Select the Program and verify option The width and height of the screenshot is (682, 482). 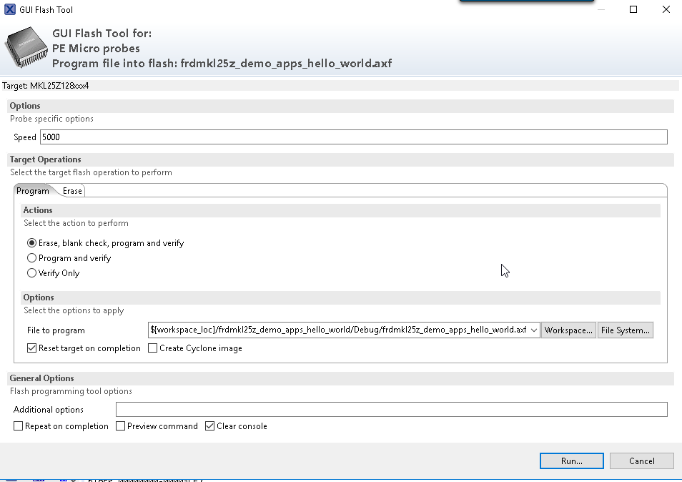(x=31, y=258)
